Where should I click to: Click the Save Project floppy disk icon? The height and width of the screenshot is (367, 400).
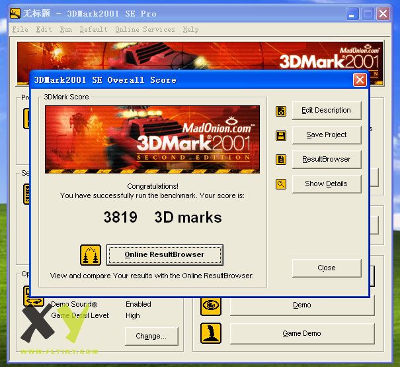(281, 135)
